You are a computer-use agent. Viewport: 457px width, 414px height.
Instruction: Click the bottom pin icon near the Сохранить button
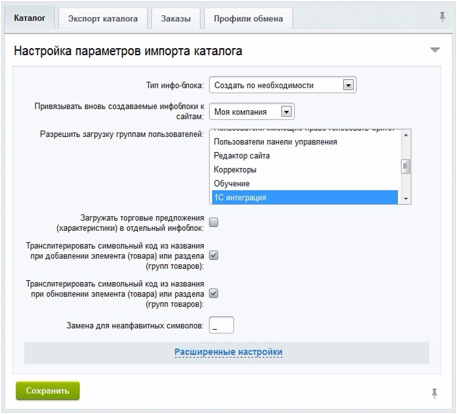point(434,393)
